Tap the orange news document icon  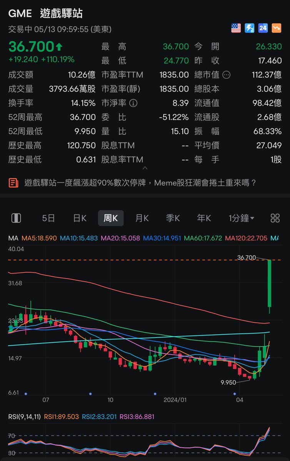13,183
